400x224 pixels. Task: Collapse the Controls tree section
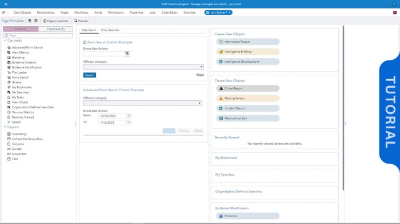5,40
